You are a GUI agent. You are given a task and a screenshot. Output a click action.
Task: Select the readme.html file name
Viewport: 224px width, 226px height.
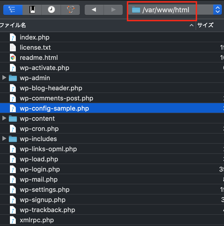[x=39, y=58]
